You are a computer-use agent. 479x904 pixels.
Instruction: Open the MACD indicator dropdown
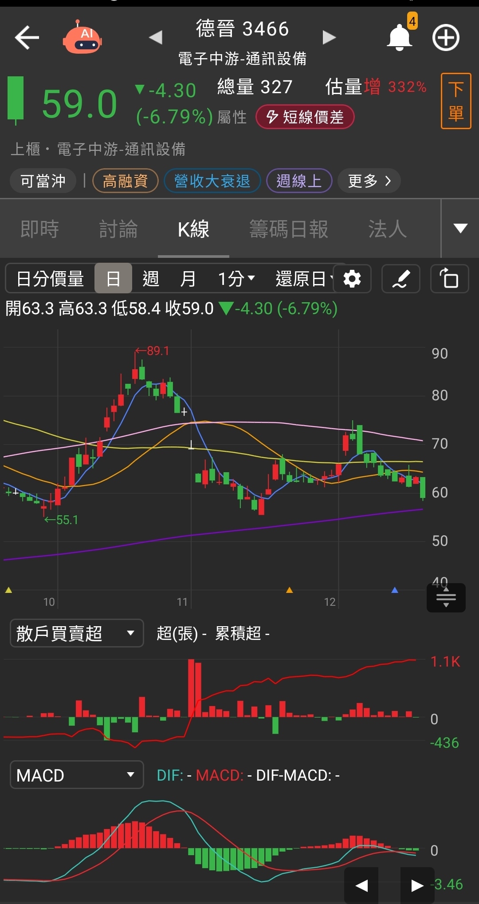[77, 775]
